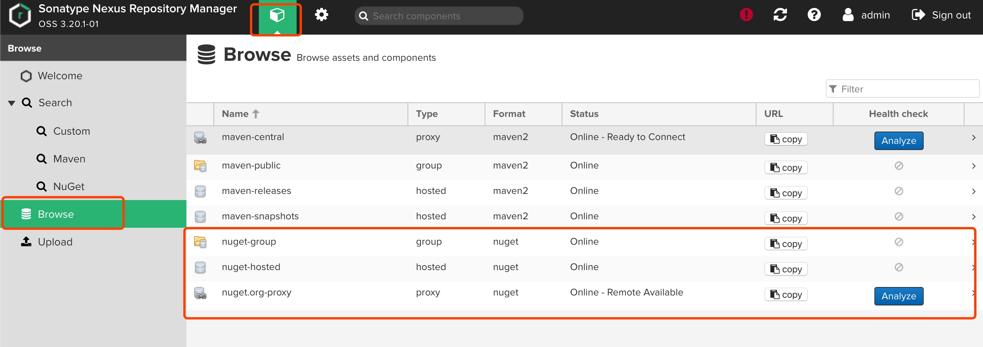Click the maven-central proxy repository icon
The height and width of the screenshot is (347, 983).
(200, 138)
